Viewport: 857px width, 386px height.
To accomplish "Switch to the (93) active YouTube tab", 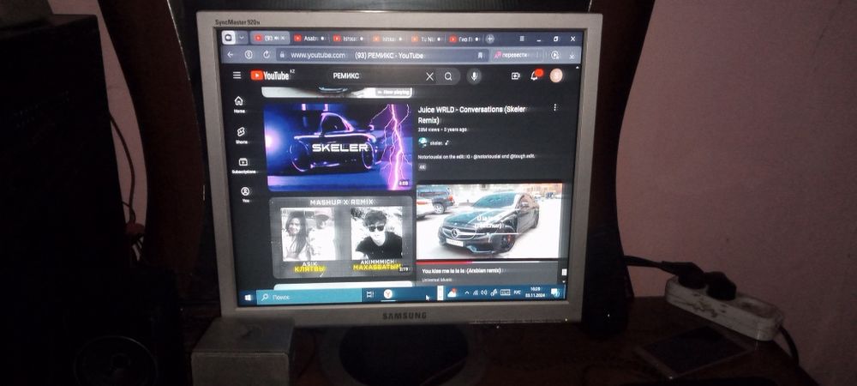I will point(270,39).
